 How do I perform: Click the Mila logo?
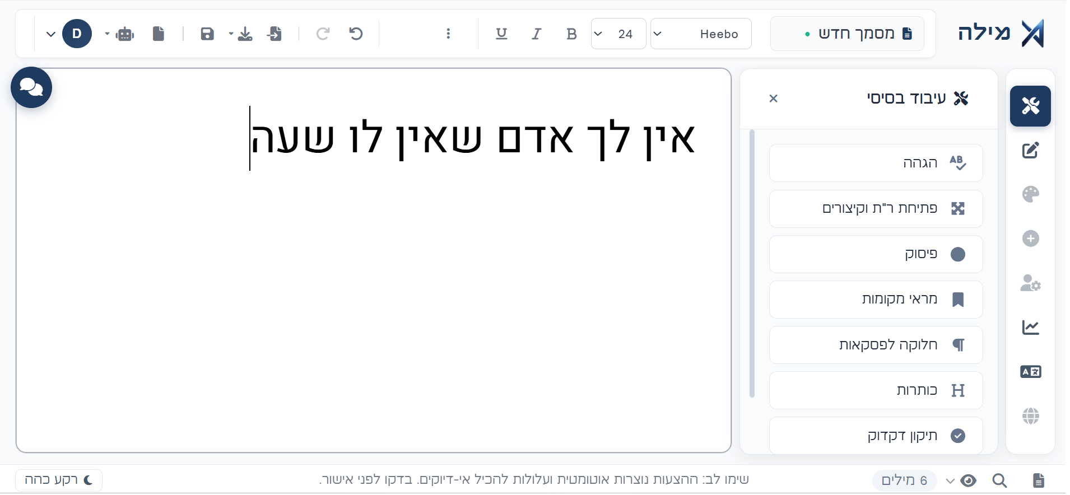[x=1001, y=33]
